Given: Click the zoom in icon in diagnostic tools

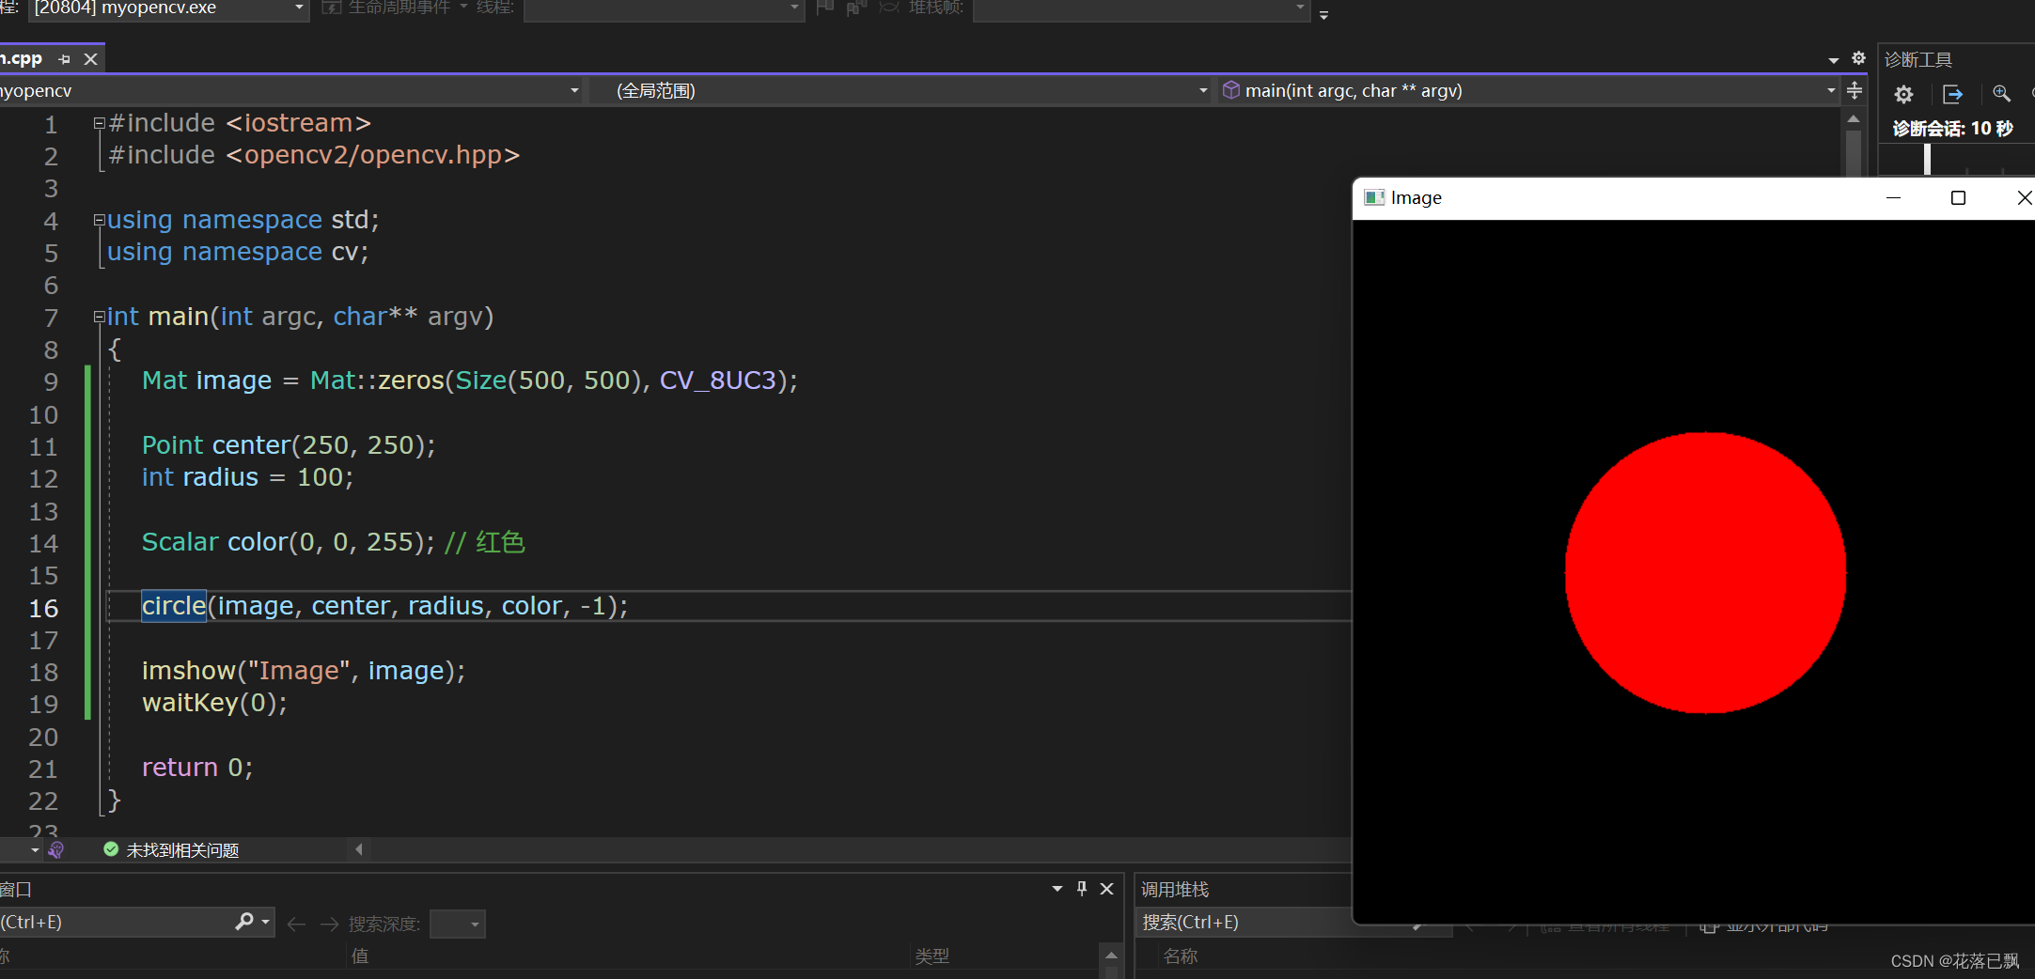Looking at the screenshot, I should (2001, 94).
